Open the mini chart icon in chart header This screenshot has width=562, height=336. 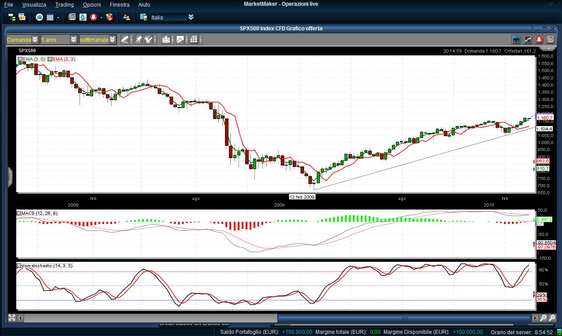528,40
